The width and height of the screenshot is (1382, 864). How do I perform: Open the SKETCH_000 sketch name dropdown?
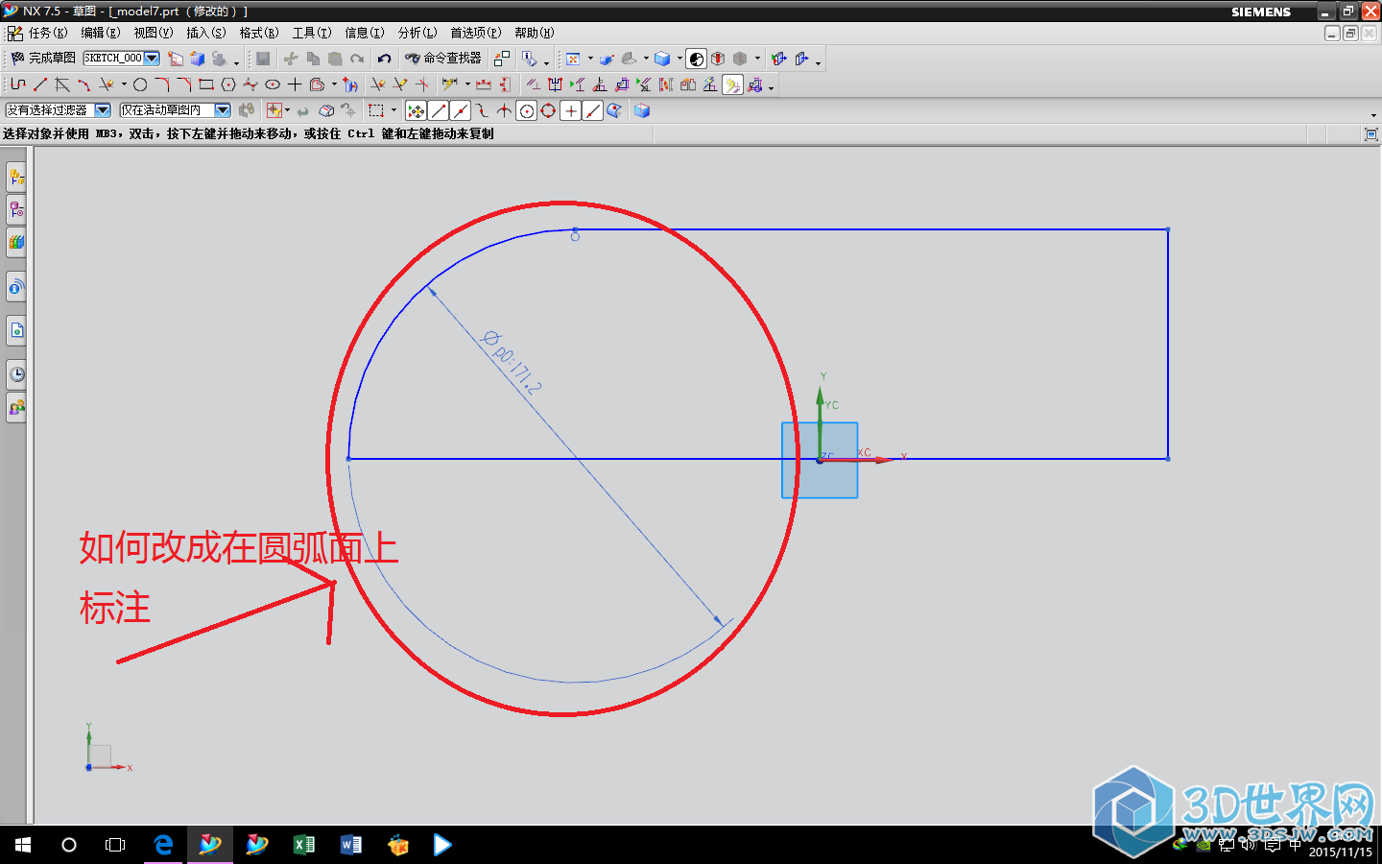click(152, 58)
